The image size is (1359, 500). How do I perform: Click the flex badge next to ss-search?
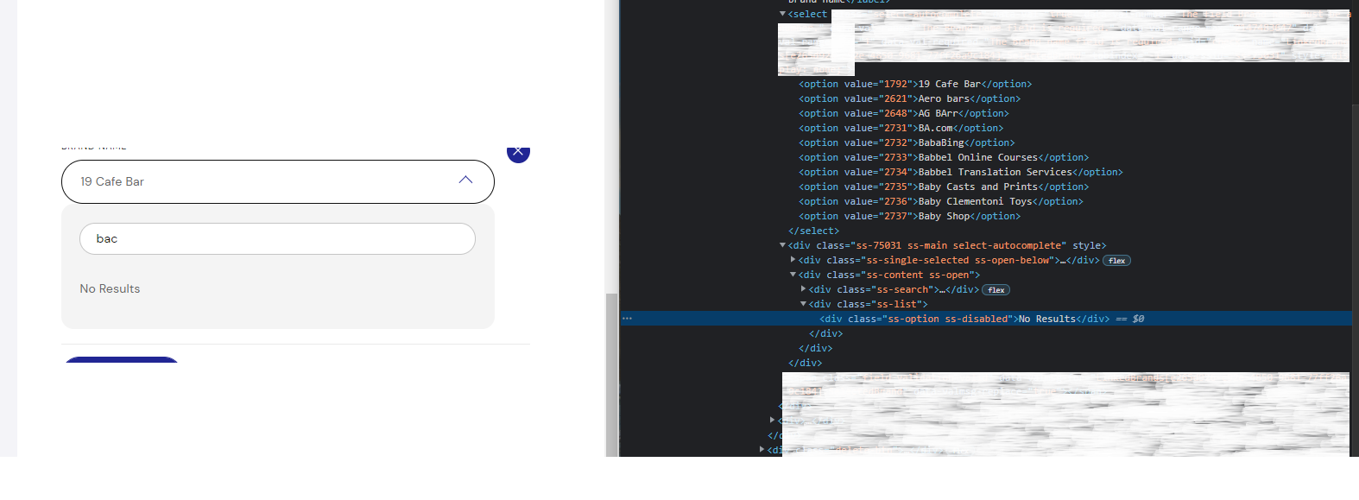click(996, 290)
